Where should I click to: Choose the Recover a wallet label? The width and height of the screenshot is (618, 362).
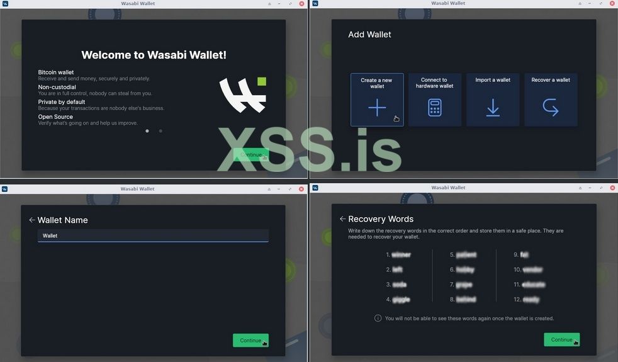[551, 80]
